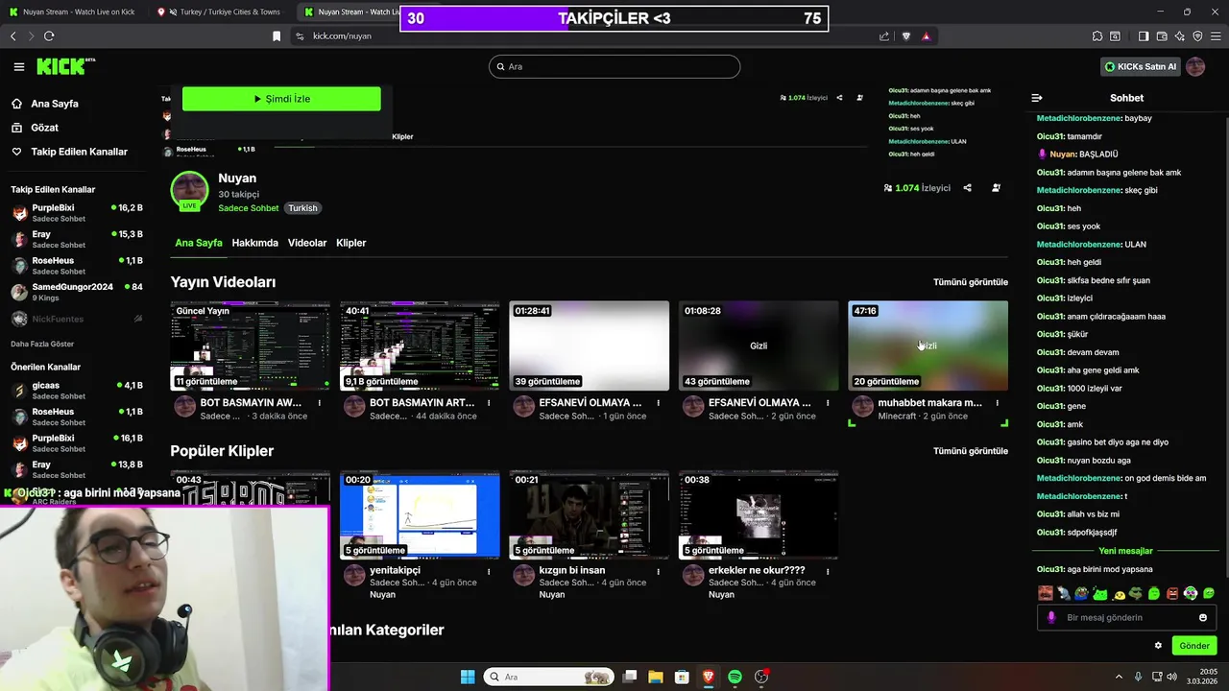The height and width of the screenshot is (691, 1229).
Task: Switch to the Klipler tab
Action: click(351, 243)
